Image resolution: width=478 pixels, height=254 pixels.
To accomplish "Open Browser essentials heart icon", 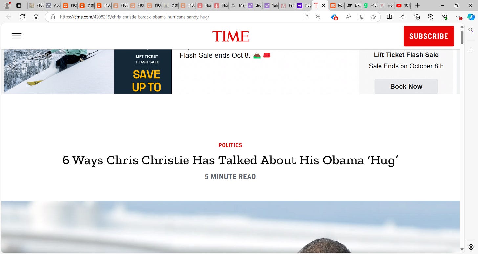I will [x=445, y=17].
